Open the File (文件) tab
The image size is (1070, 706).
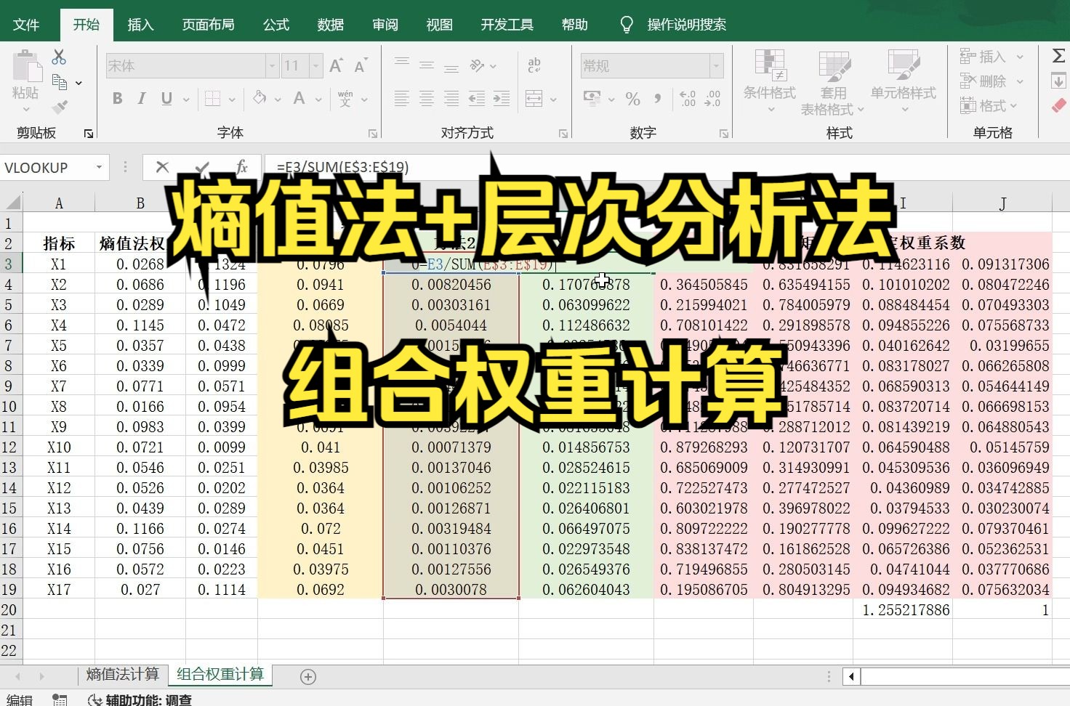click(26, 25)
